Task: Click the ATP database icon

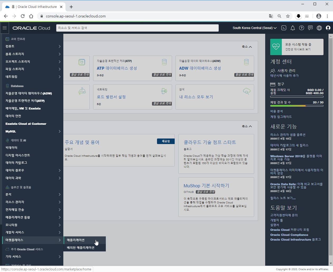Action: pos(164,62)
